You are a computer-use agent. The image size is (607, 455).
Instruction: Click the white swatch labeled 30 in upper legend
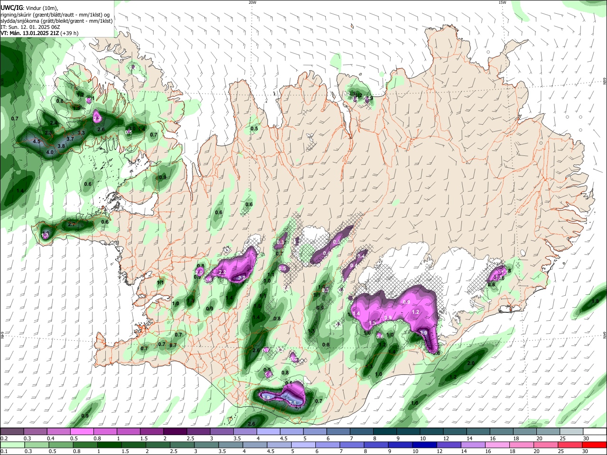[594, 431]
